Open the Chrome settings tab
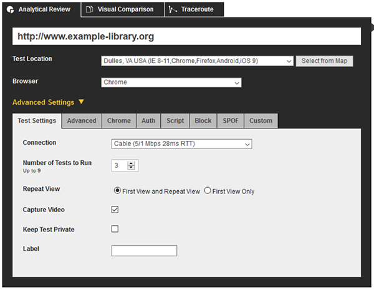The image size is (374, 290). (x=119, y=121)
